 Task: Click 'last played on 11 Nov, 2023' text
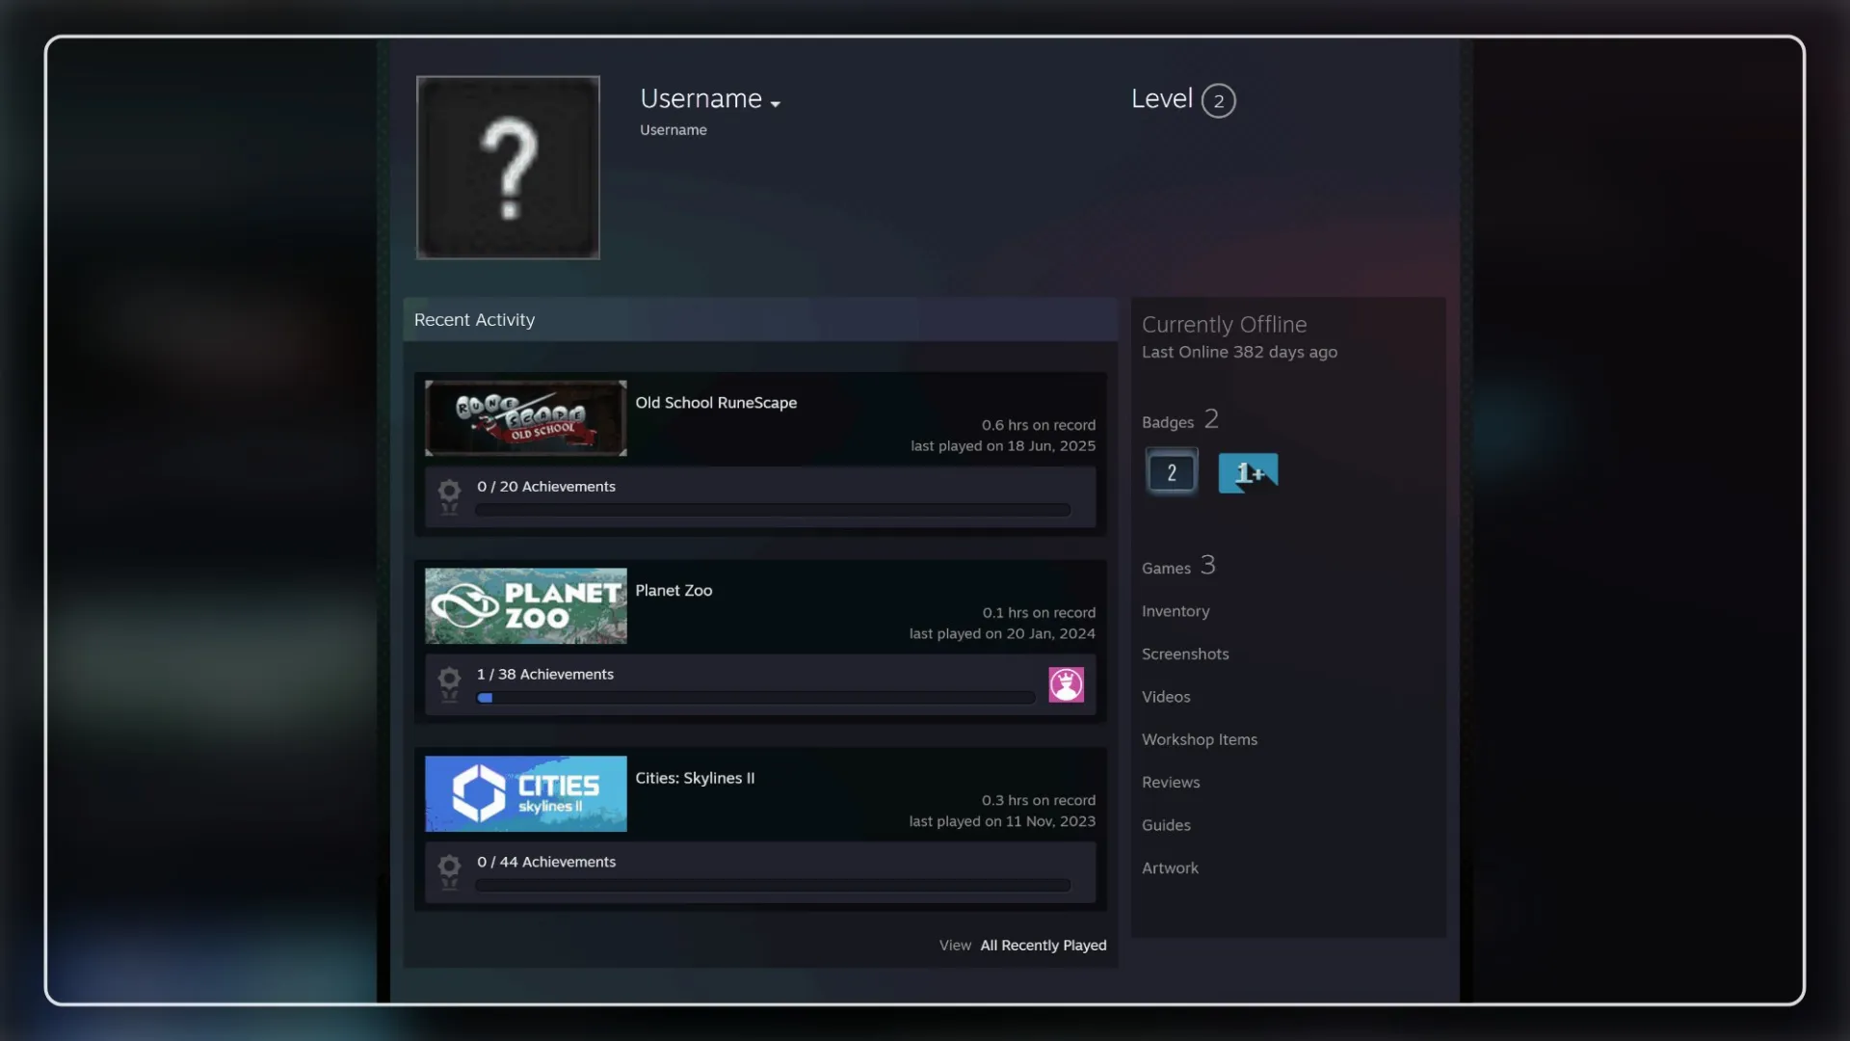[1002, 822]
